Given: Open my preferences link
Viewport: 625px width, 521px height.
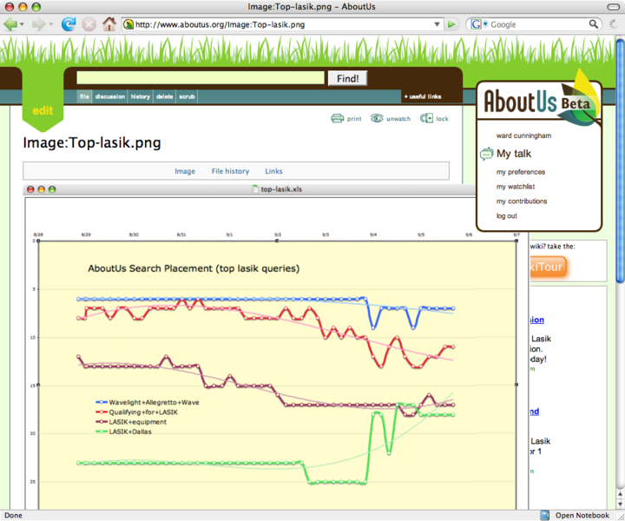Looking at the screenshot, I should (x=521, y=172).
